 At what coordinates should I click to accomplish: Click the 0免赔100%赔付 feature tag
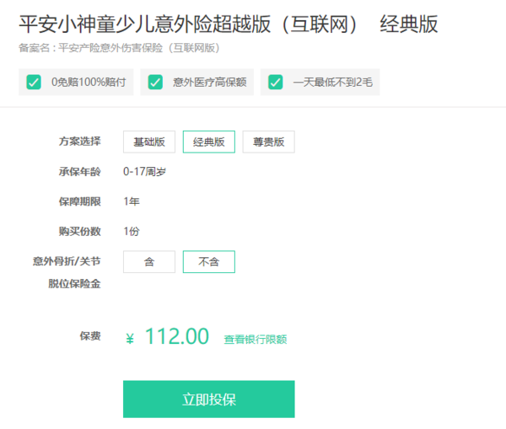(76, 82)
